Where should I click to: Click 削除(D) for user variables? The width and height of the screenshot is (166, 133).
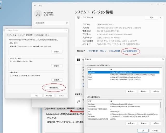[156, 92]
